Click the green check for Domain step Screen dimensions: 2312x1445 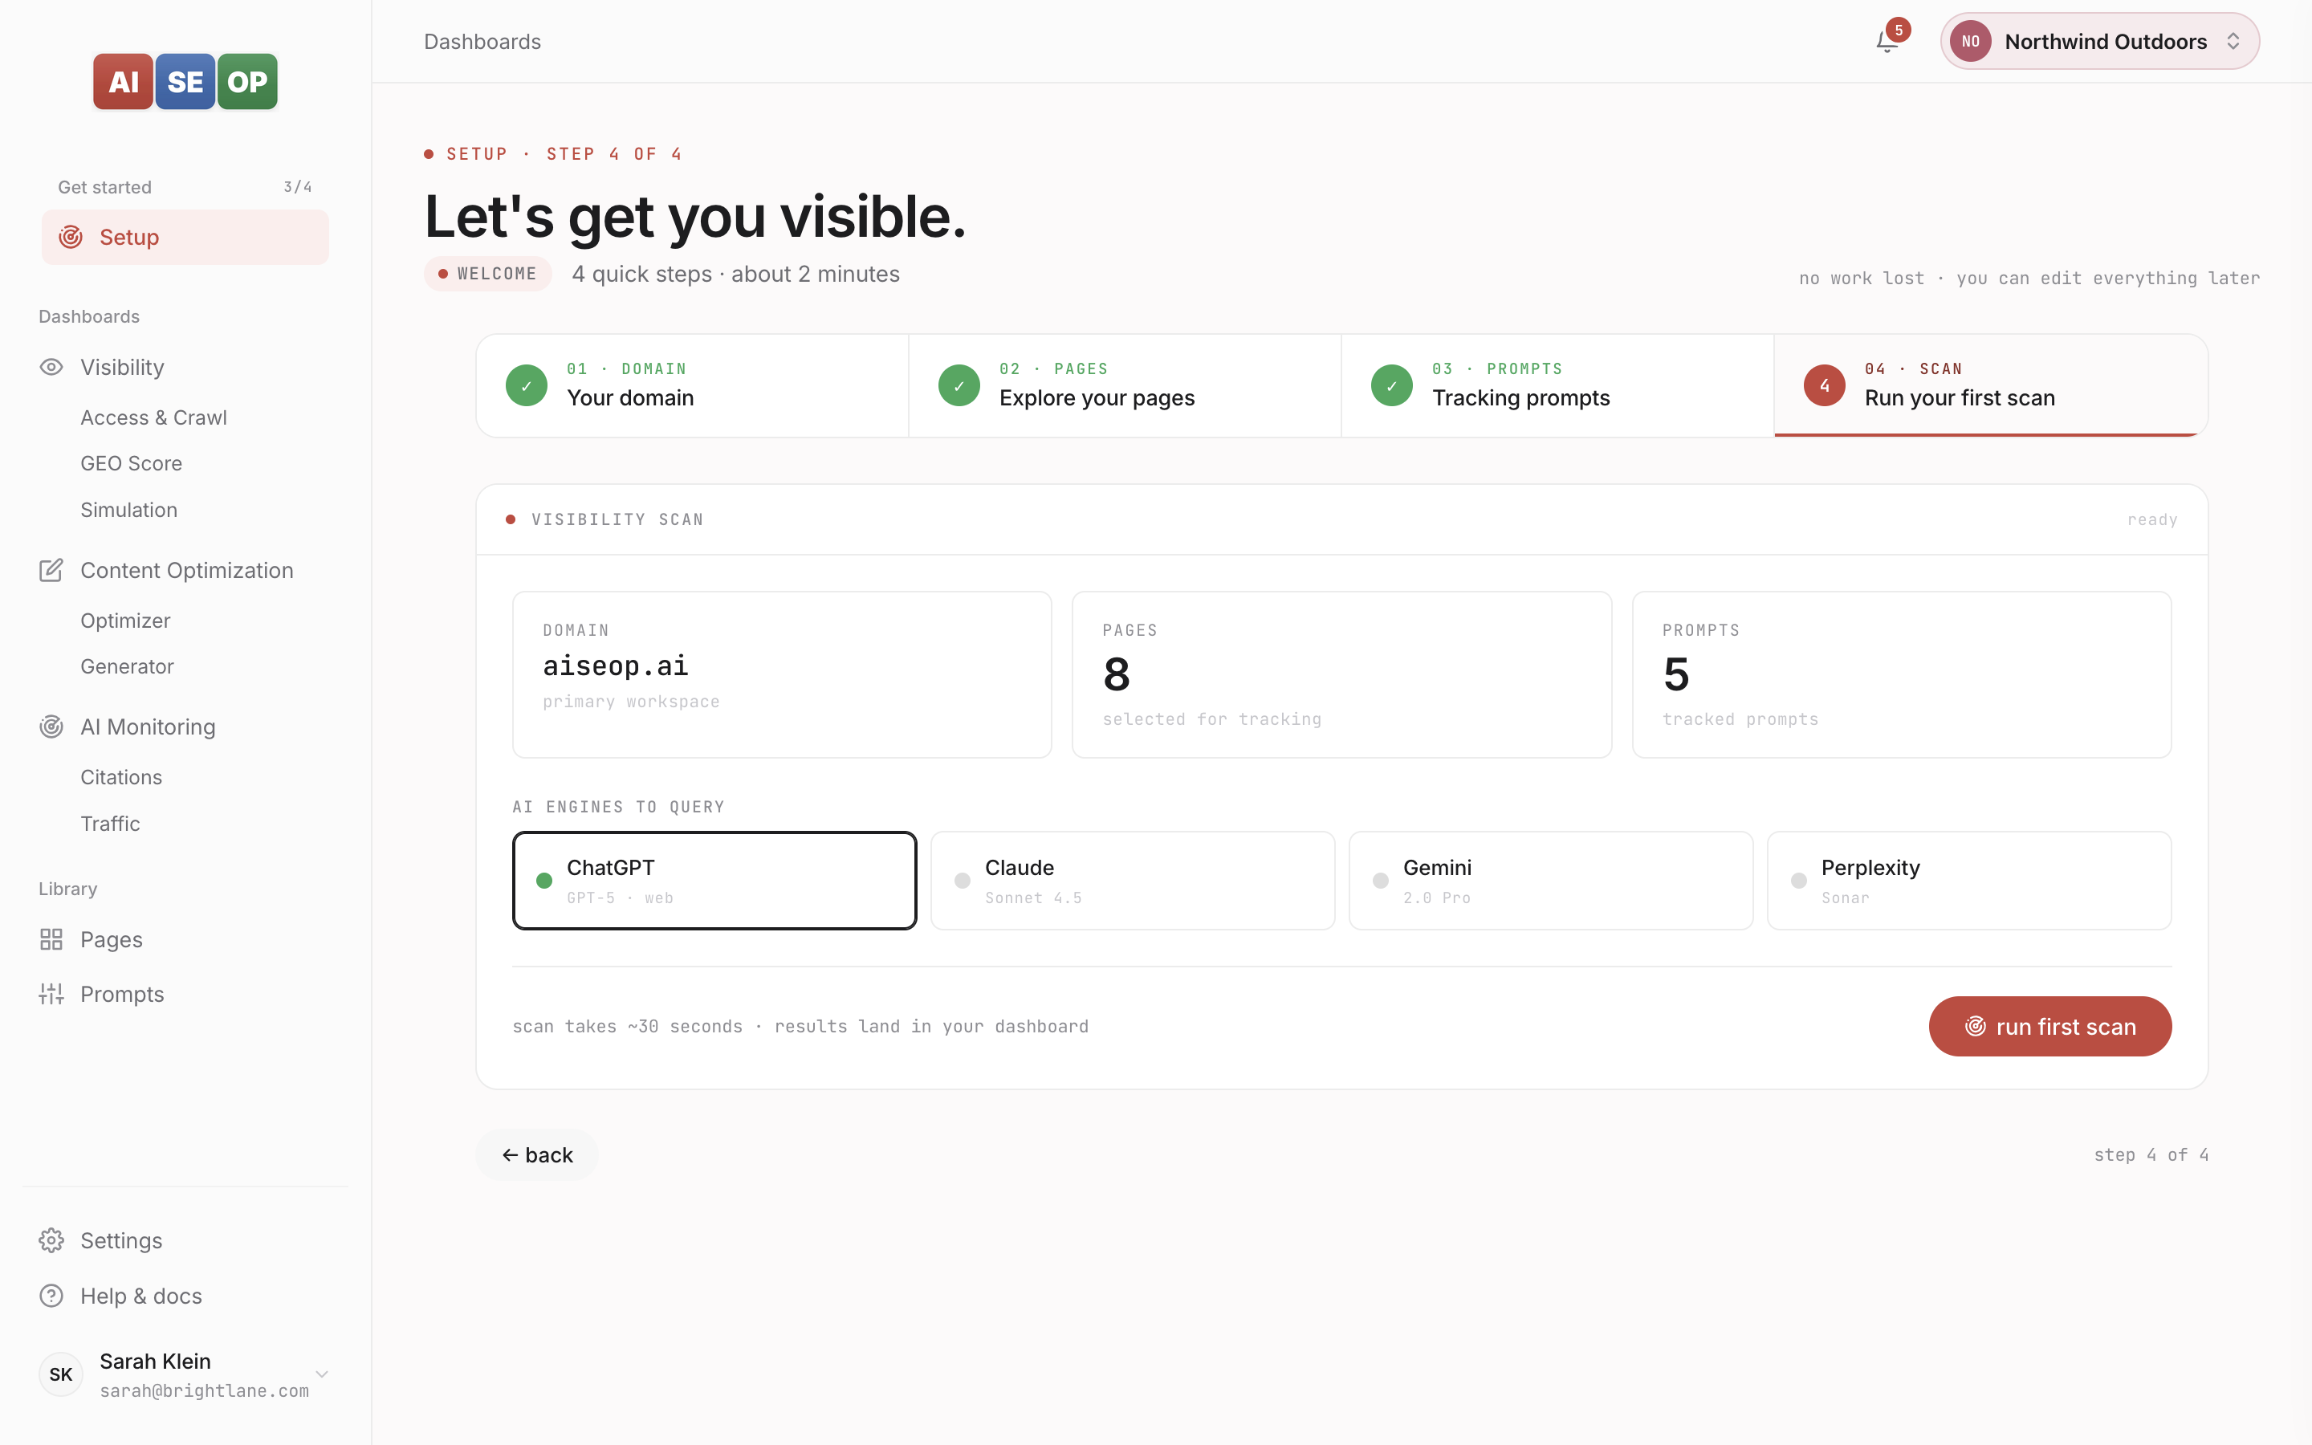point(527,386)
